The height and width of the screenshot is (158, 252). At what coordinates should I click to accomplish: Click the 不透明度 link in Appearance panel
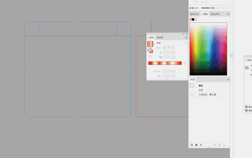(203, 95)
